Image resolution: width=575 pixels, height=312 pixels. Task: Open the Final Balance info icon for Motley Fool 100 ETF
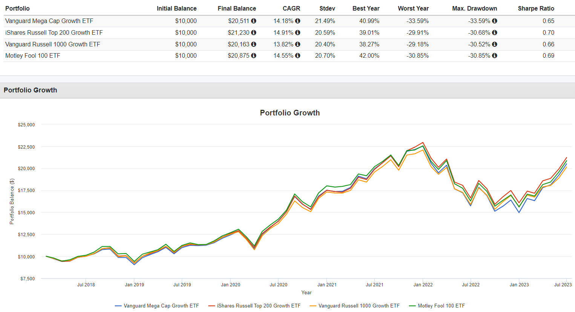pyautogui.click(x=254, y=55)
